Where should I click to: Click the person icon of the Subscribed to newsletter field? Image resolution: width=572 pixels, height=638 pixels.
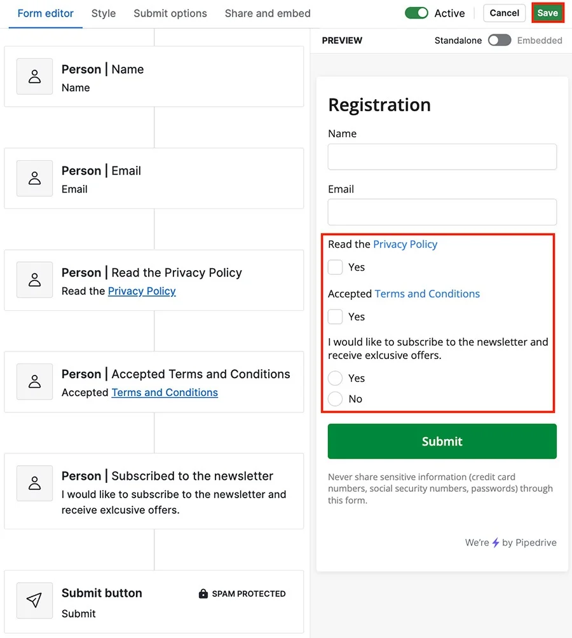[34, 484]
